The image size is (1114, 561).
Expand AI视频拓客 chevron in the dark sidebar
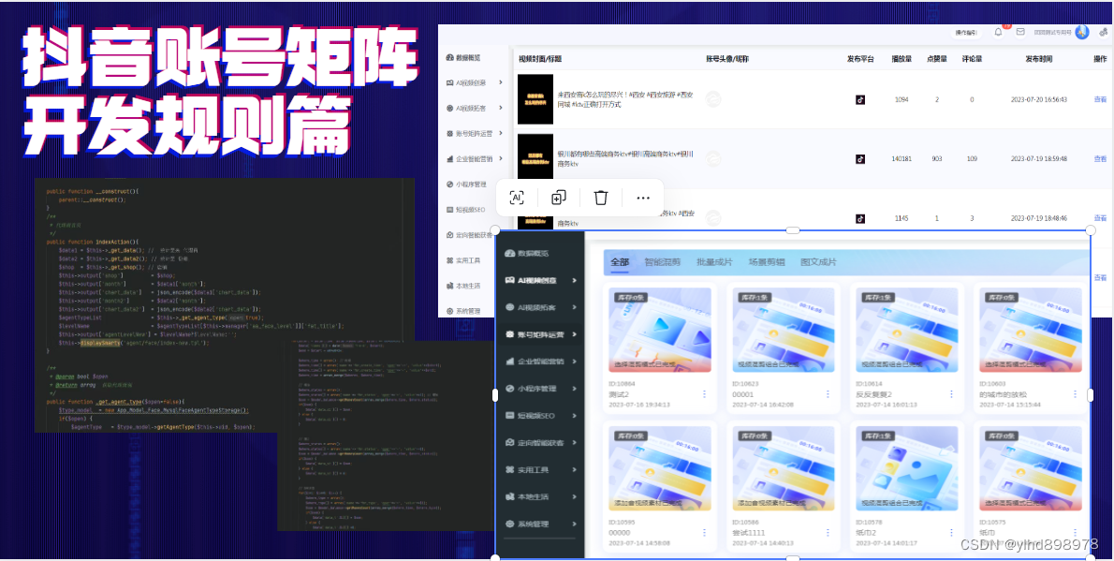point(573,307)
